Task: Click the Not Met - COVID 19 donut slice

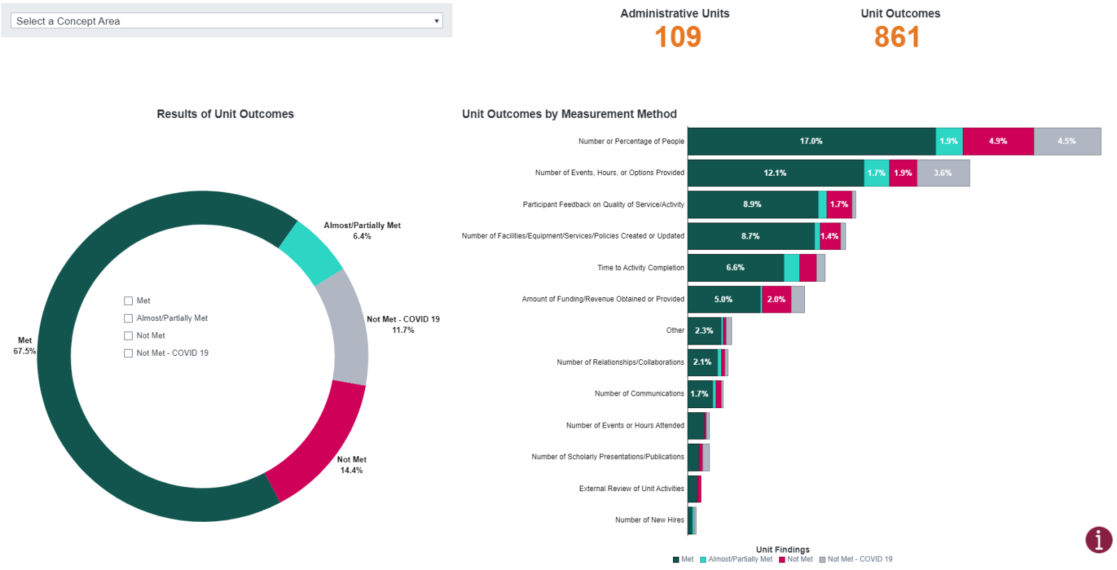Action: point(346,328)
